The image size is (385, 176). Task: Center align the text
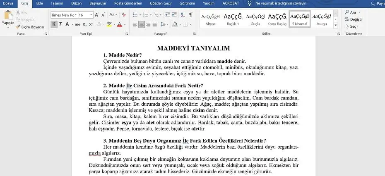142,24
